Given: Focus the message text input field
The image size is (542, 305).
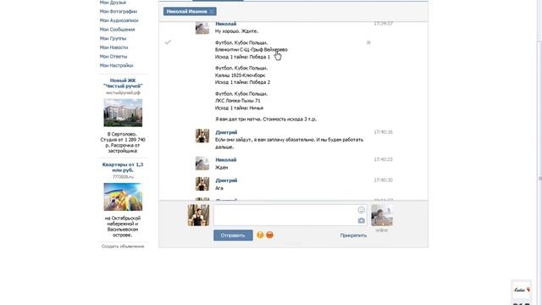Looking at the screenshot, I should pos(290,214).
